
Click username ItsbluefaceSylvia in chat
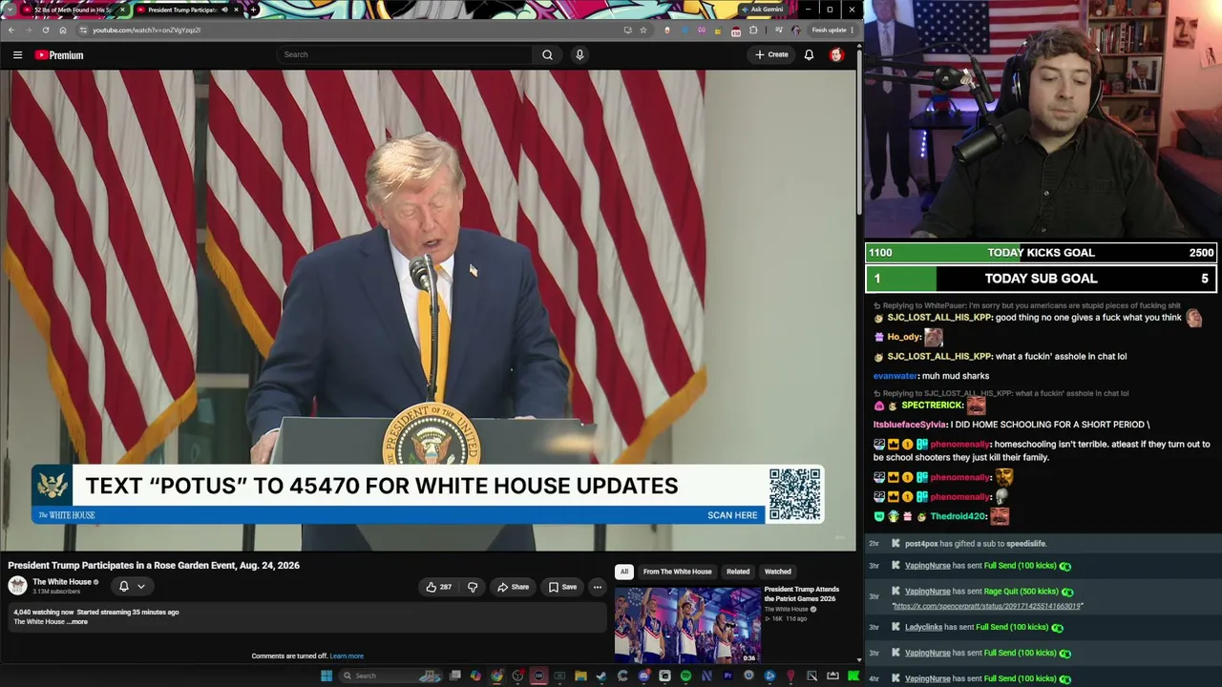pos(910,425)
